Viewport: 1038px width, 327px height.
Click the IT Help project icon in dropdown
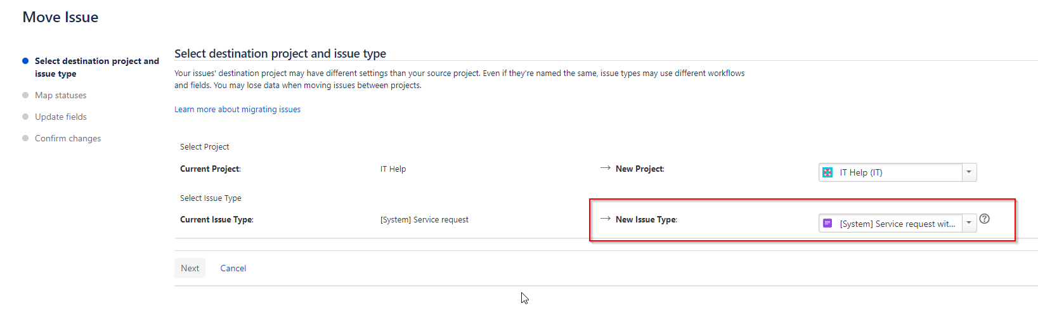(827, 172)
